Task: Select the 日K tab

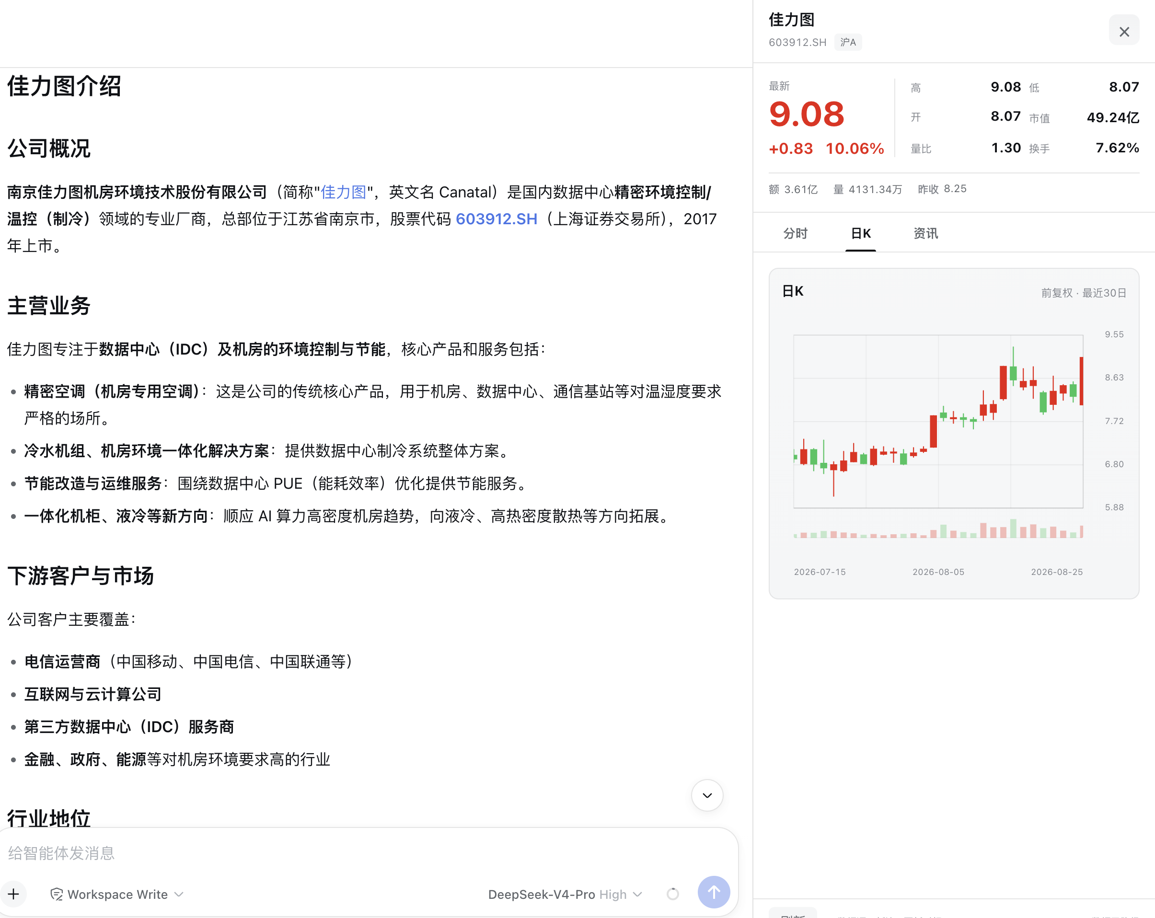Action: click(861, 233)
